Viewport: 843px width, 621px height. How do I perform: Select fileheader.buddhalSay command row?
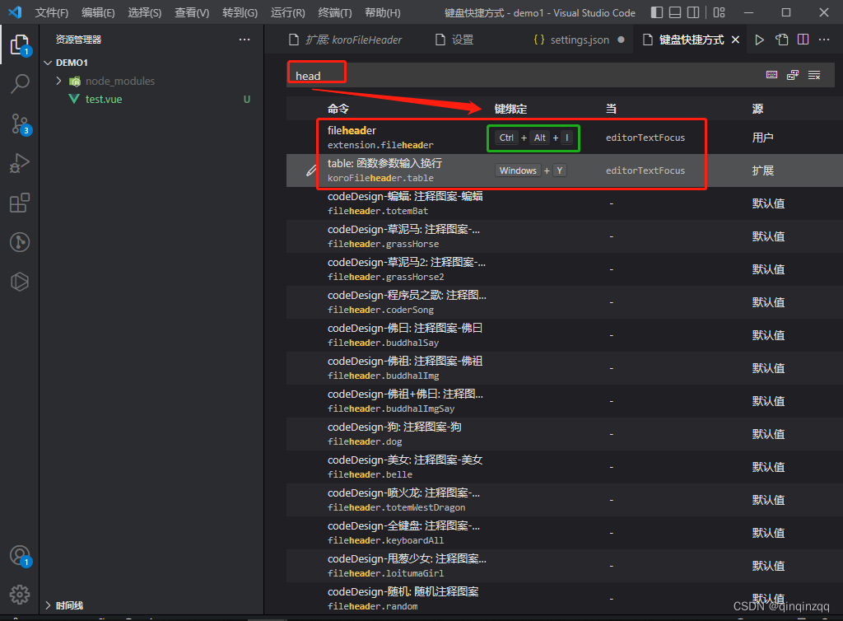point(565,335)
